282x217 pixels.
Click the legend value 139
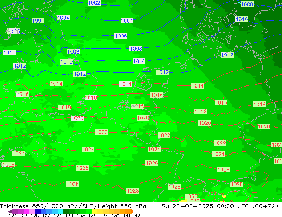pos(115,215)
